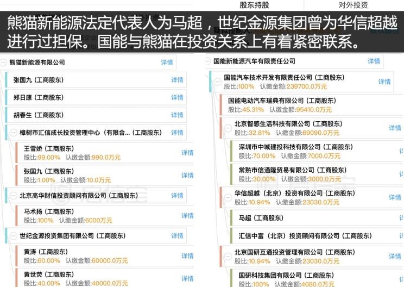Open 详情 for 马术扬
This screenshot has width=404, height=287.
click(187, 216)
